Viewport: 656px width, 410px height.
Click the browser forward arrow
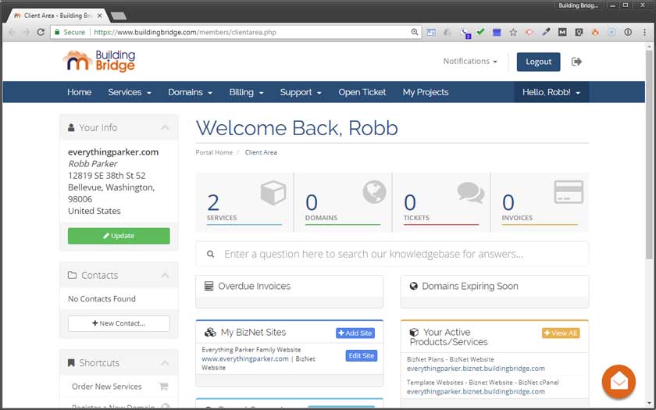coord(26,32)
